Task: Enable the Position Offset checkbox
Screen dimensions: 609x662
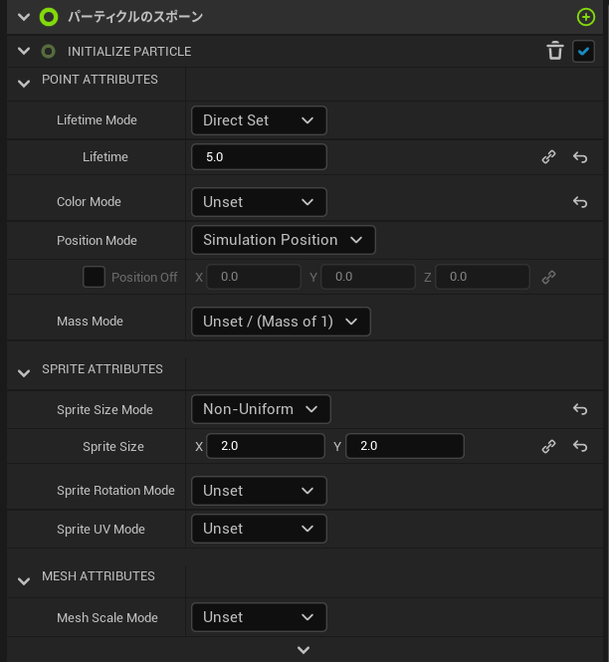Action: coord(94,277)
